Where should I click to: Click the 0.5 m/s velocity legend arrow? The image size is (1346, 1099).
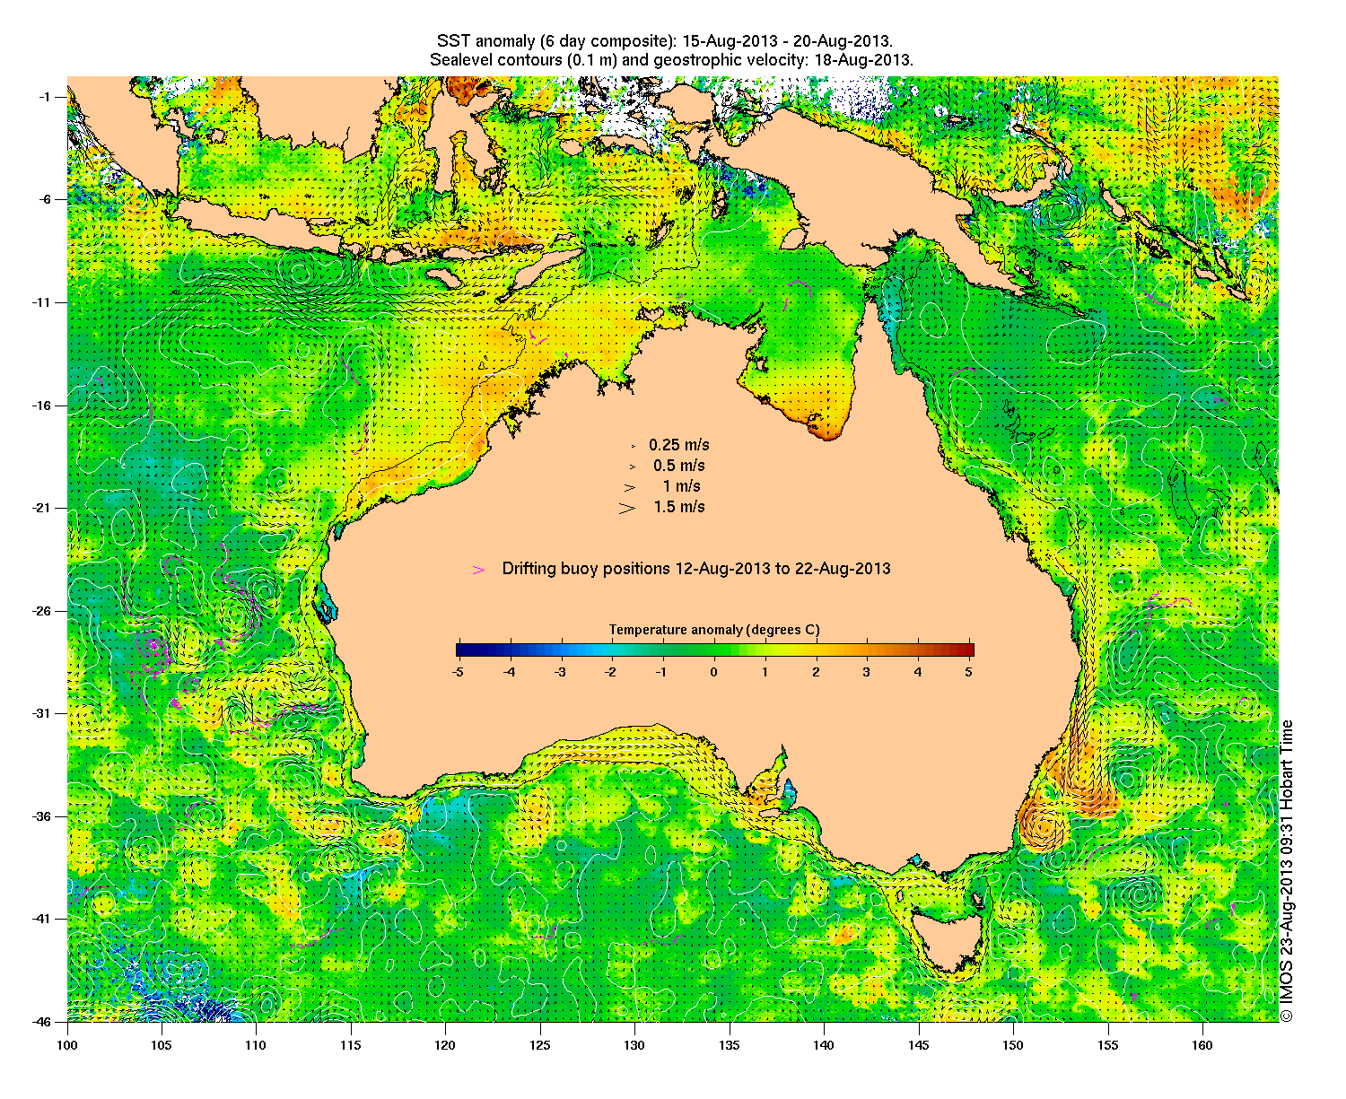632,467
